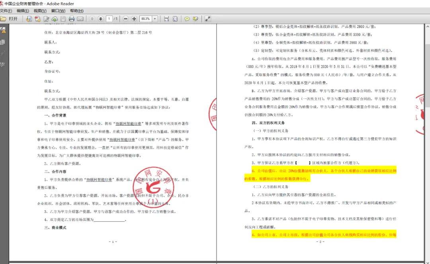Image resolution: width=430 pixels, height=264 pixels.
Task: Select the highlight text tool icon
Action: (195, 19)
